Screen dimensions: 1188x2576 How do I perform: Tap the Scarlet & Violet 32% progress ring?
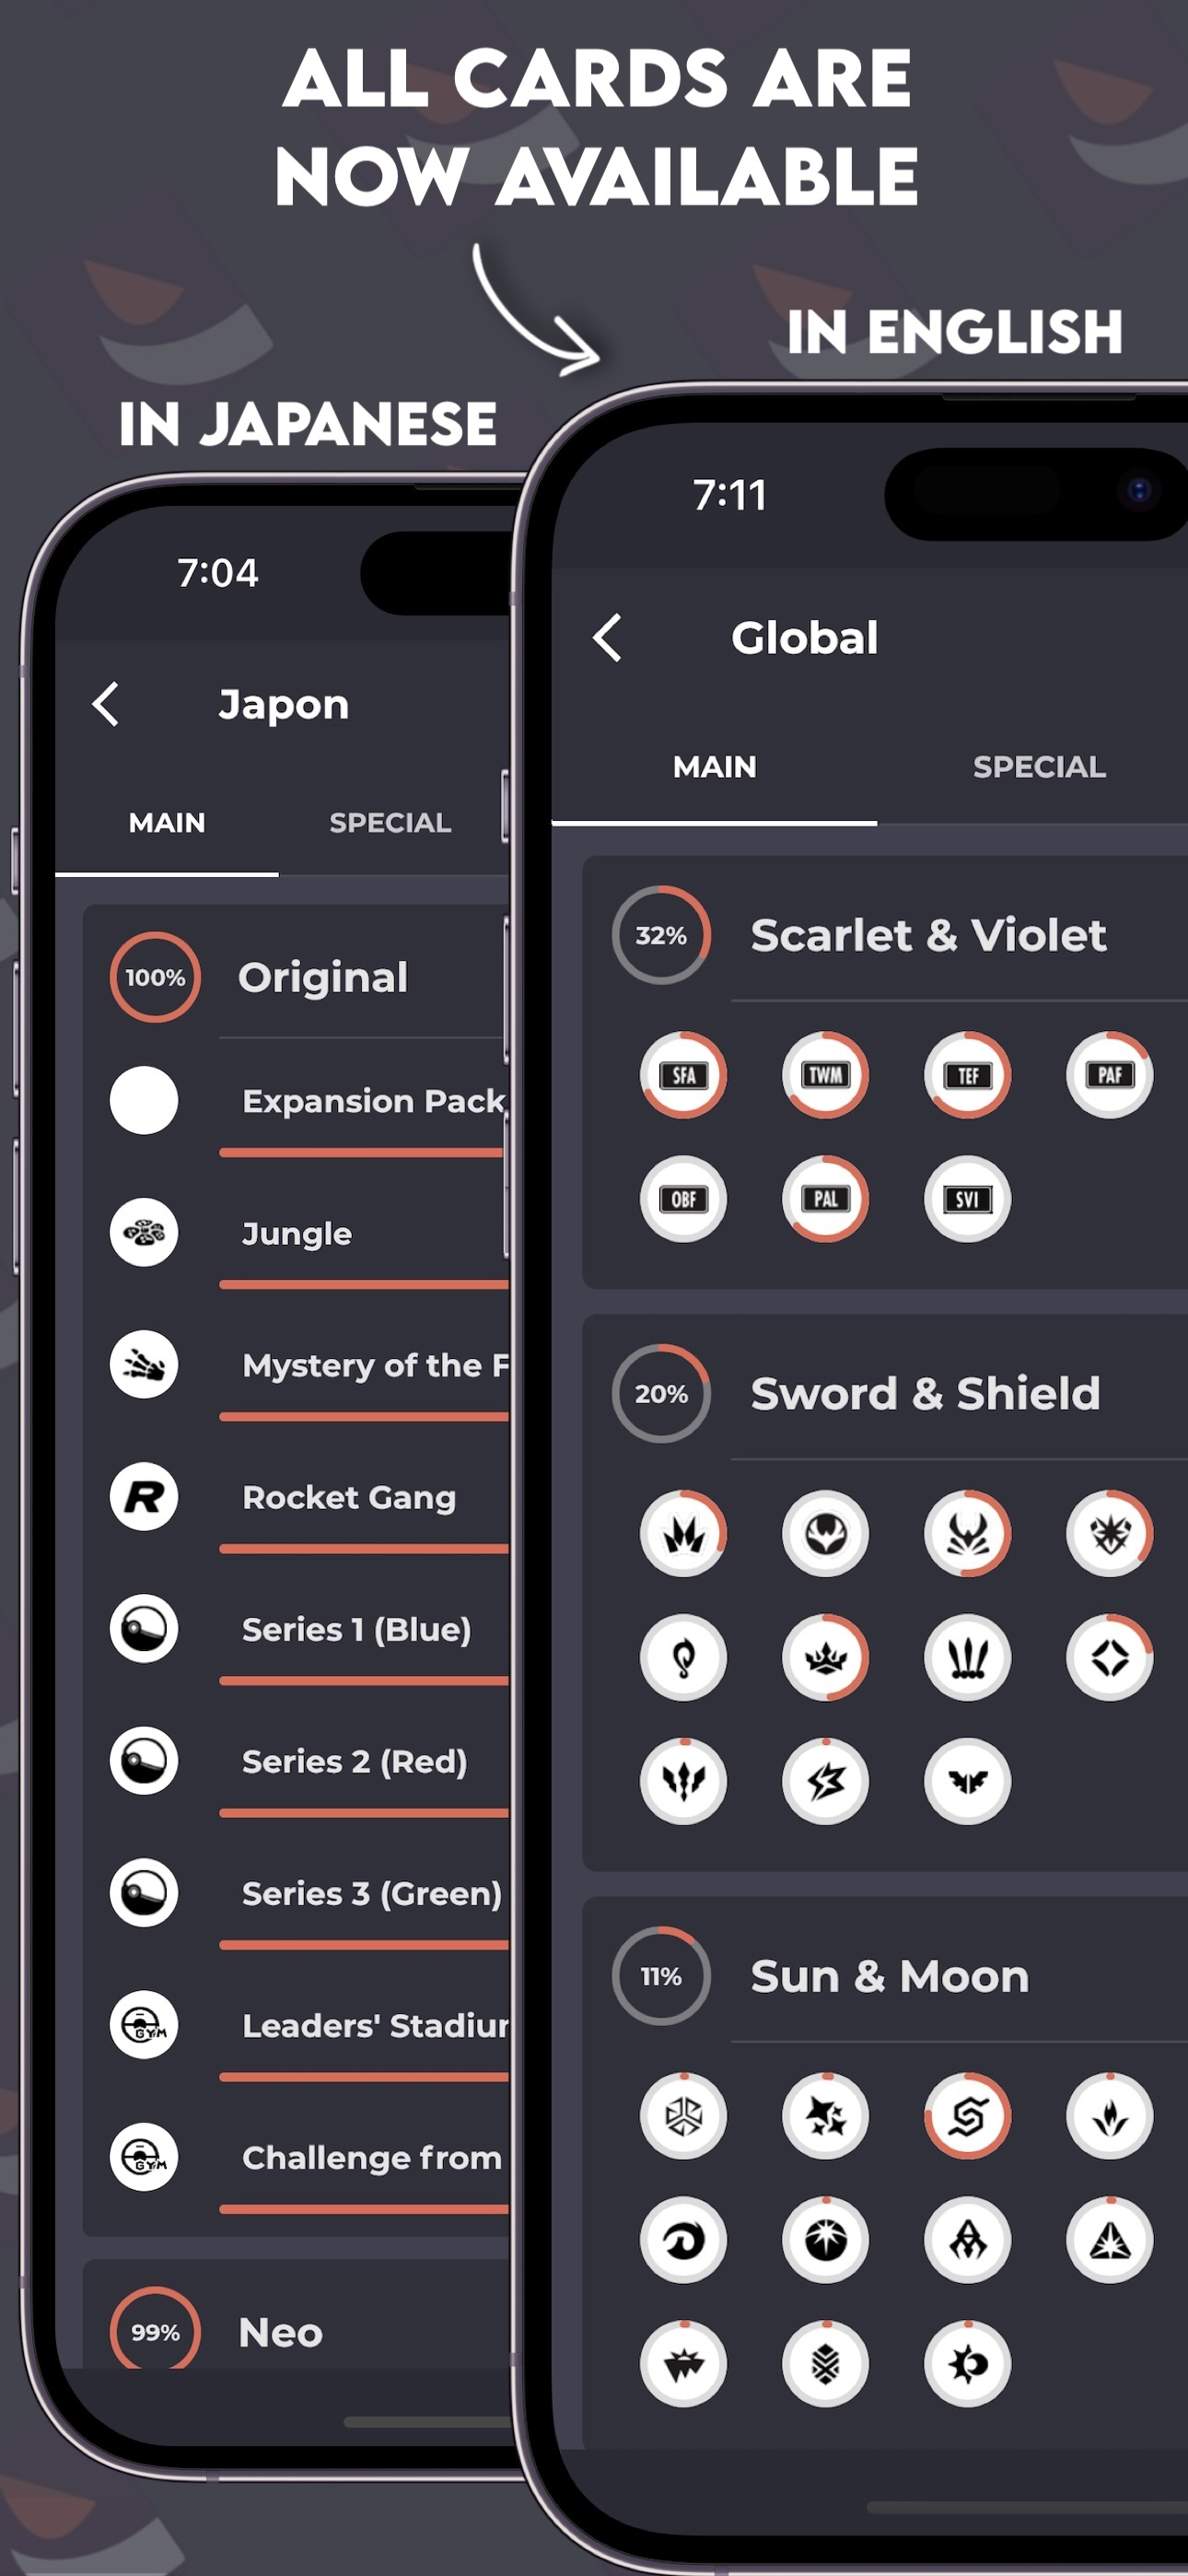coord(661,935)
